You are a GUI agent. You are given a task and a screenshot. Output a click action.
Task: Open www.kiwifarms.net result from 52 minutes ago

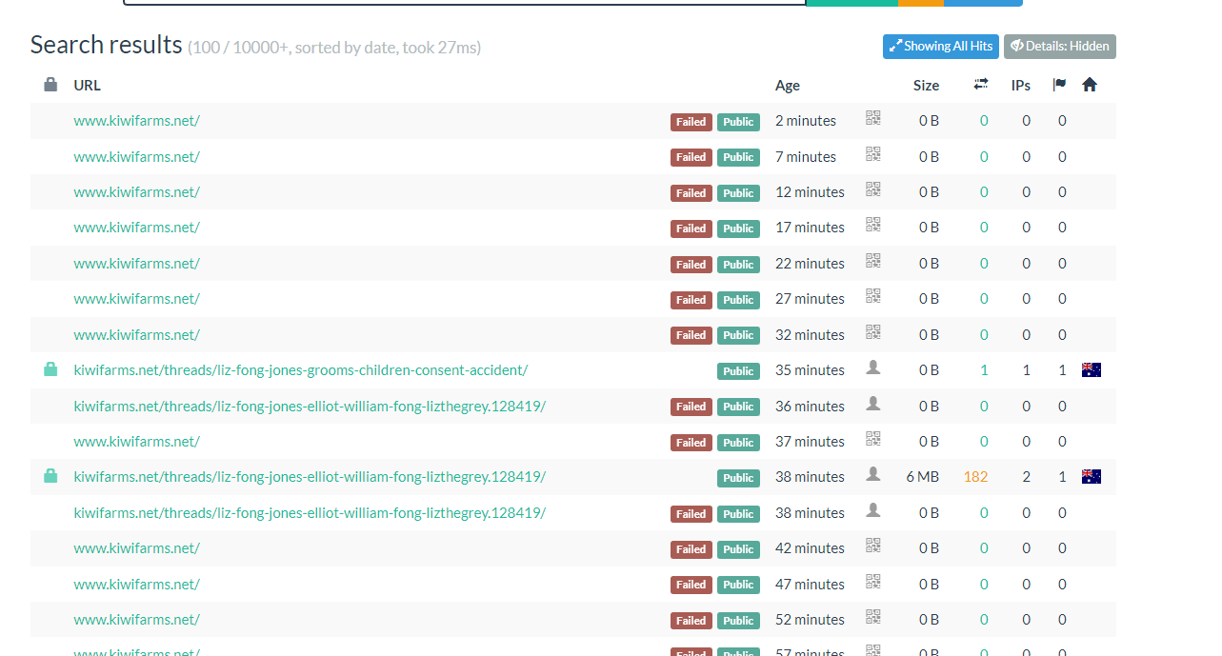pyautogui.click(x=136, y=620)
